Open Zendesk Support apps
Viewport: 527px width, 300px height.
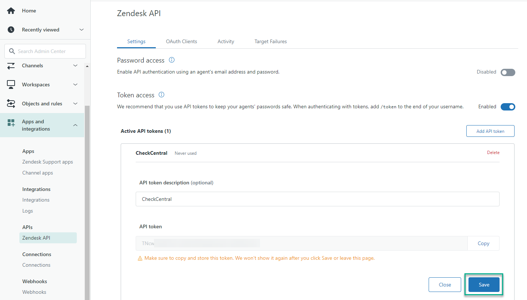48,162
